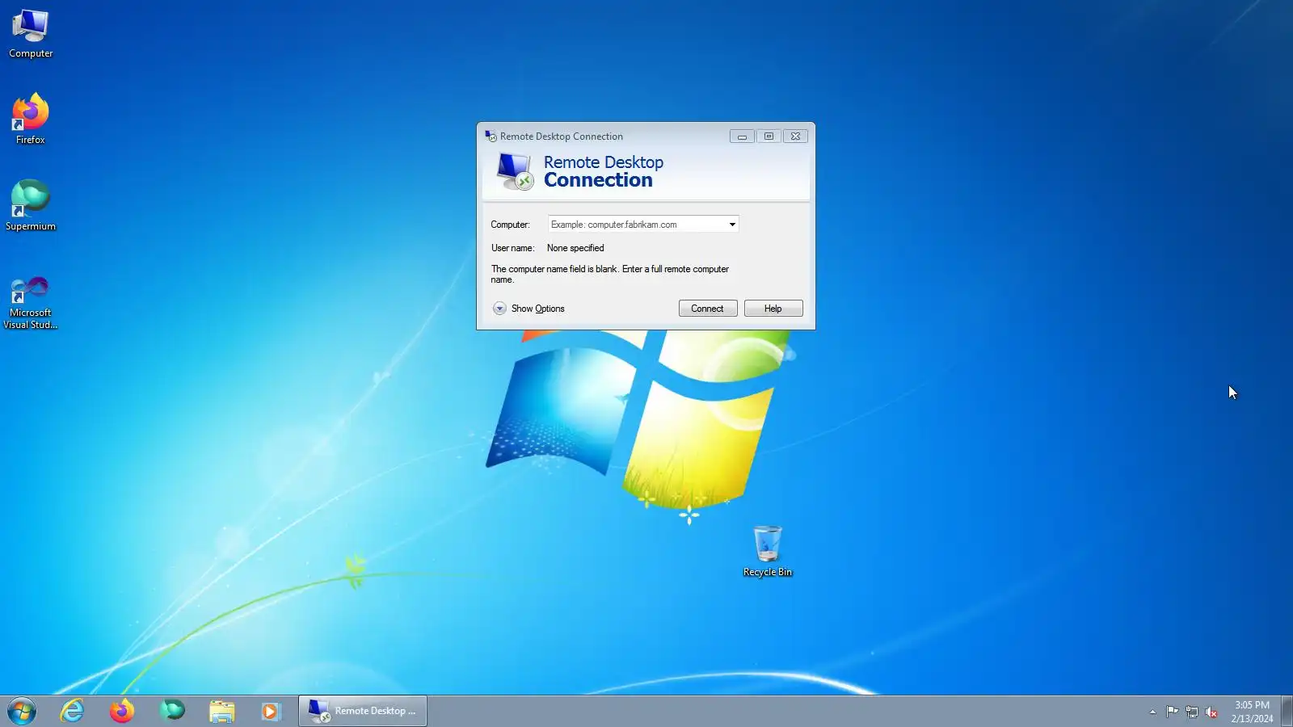Click the Show Desktop strip
Screen dimensions: 1293x727
1287,711
